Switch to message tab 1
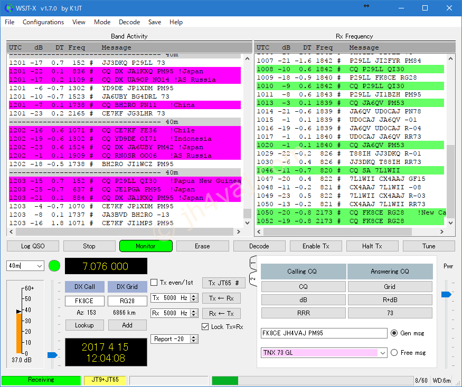This screenshot has height=387, width=462. point(253,263)
